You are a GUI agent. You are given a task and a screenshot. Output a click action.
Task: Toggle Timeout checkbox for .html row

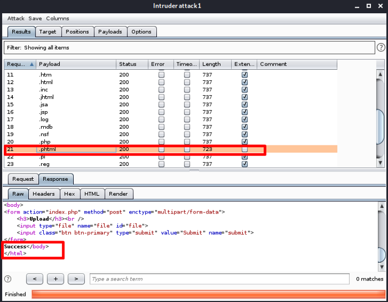point(187,82)
